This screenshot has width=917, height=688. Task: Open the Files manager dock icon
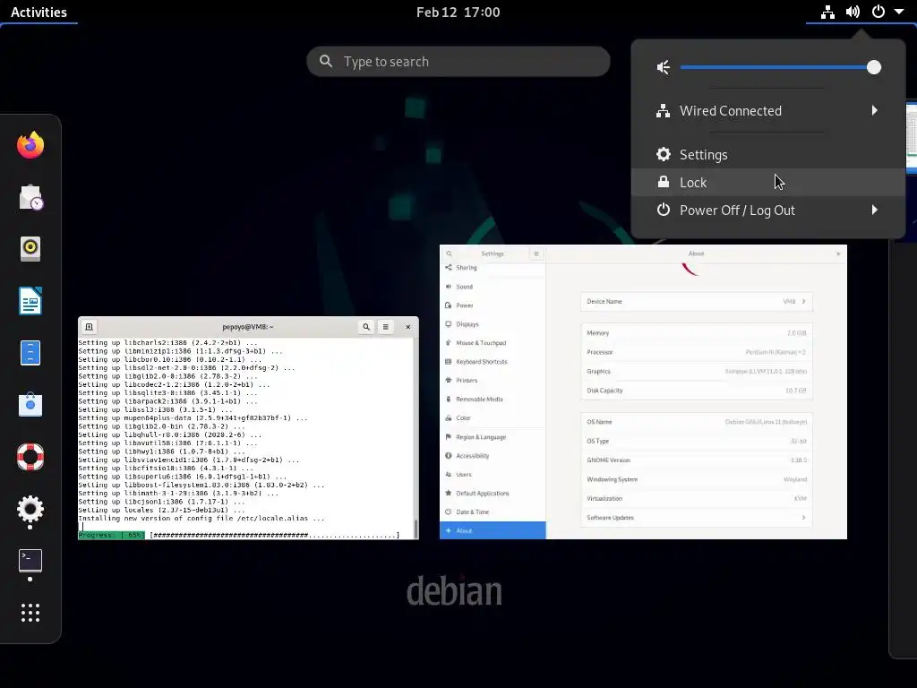pyautogui.click(x=30, y=353)
